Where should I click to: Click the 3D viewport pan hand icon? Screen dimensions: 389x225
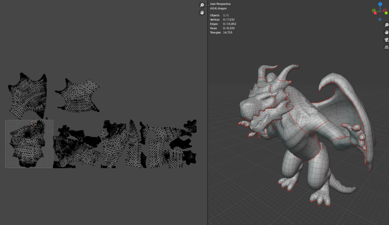tap(386, 32)
